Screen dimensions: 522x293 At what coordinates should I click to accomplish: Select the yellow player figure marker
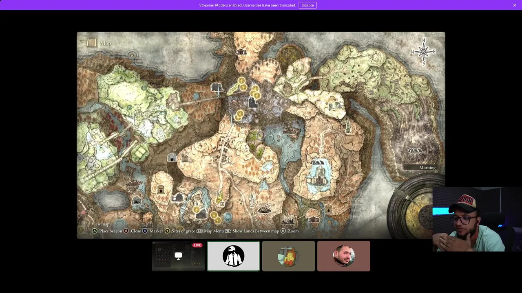click(221, 197)
